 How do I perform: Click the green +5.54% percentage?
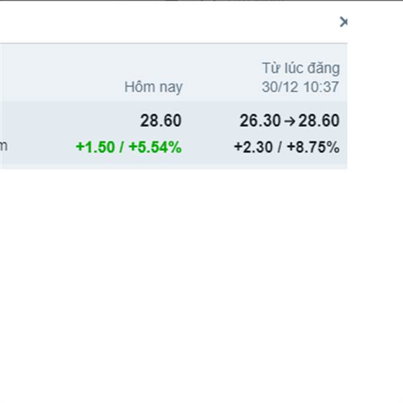(x=155, y=147)
